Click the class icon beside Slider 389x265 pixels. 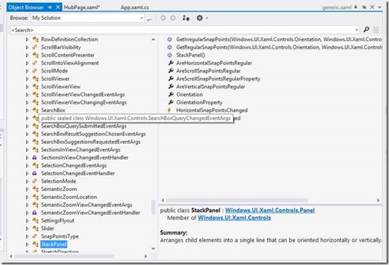tap(35, 229)
